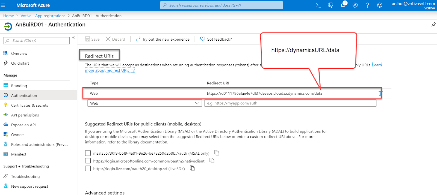The image size is (437, 195).
Task: Open Expose an API menu item
Action: 23,125
